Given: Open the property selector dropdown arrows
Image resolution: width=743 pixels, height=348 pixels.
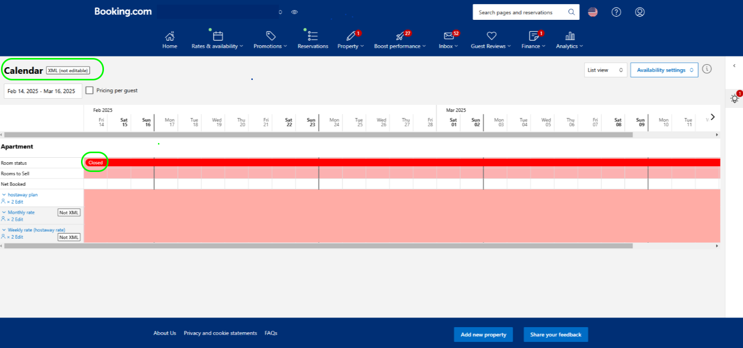Looking at the screenshot, I should coord(280,12).
